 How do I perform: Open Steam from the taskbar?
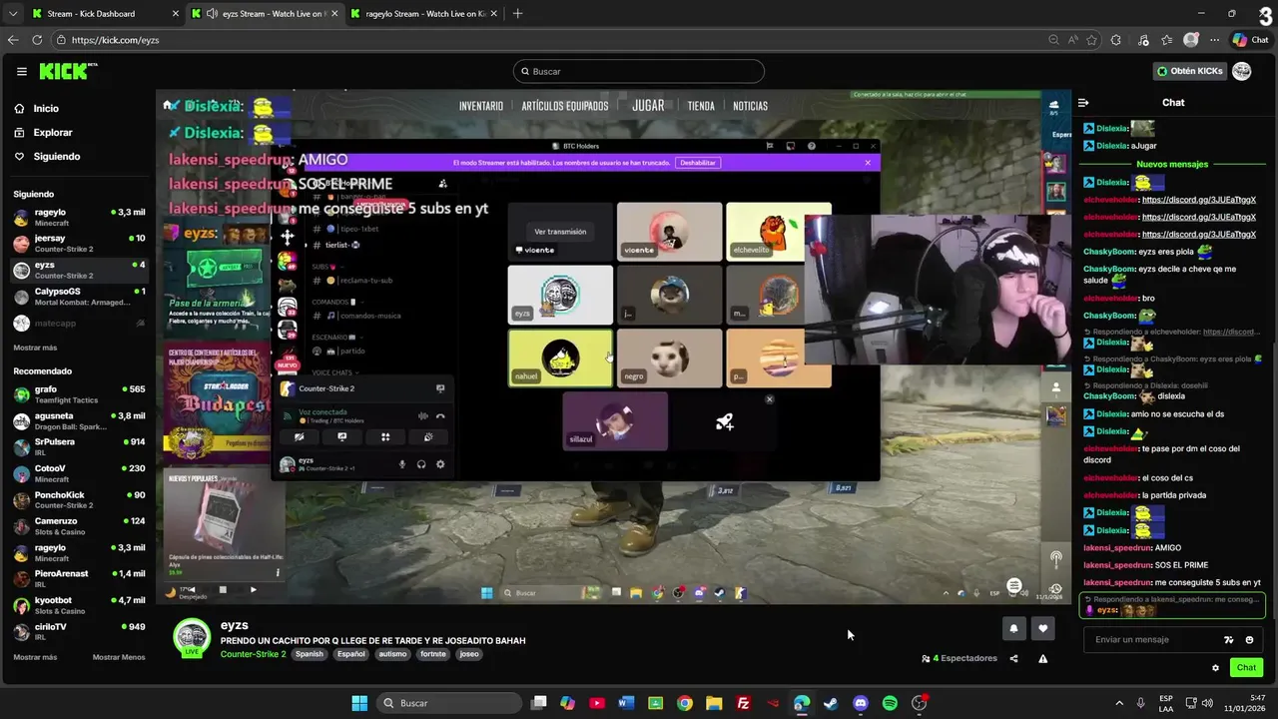pyautogui.click(x=831, y=703)
